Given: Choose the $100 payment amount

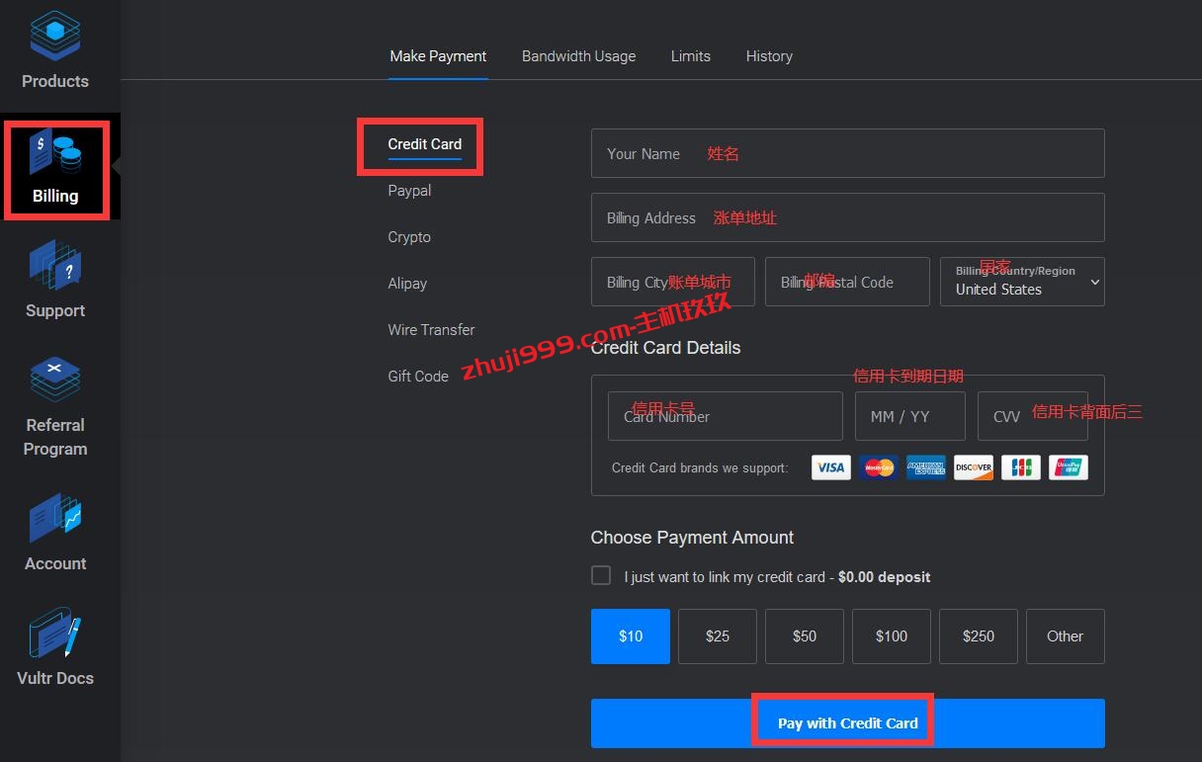Looking at the screenshot, I should click(892, 636).
